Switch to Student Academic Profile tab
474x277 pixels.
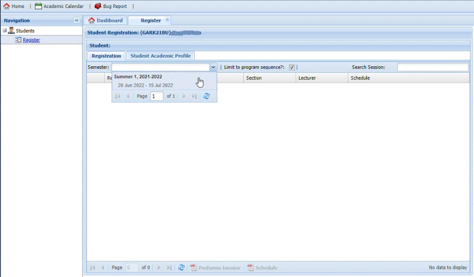click(x=160, y=56)
